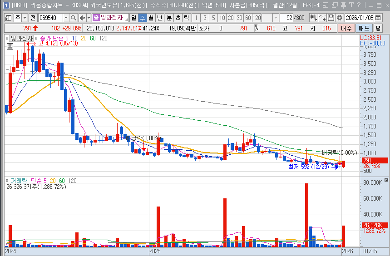Select minute 분 chart period
The width and height of the screenshot is (390, 256).
click(x=169, y=18)
